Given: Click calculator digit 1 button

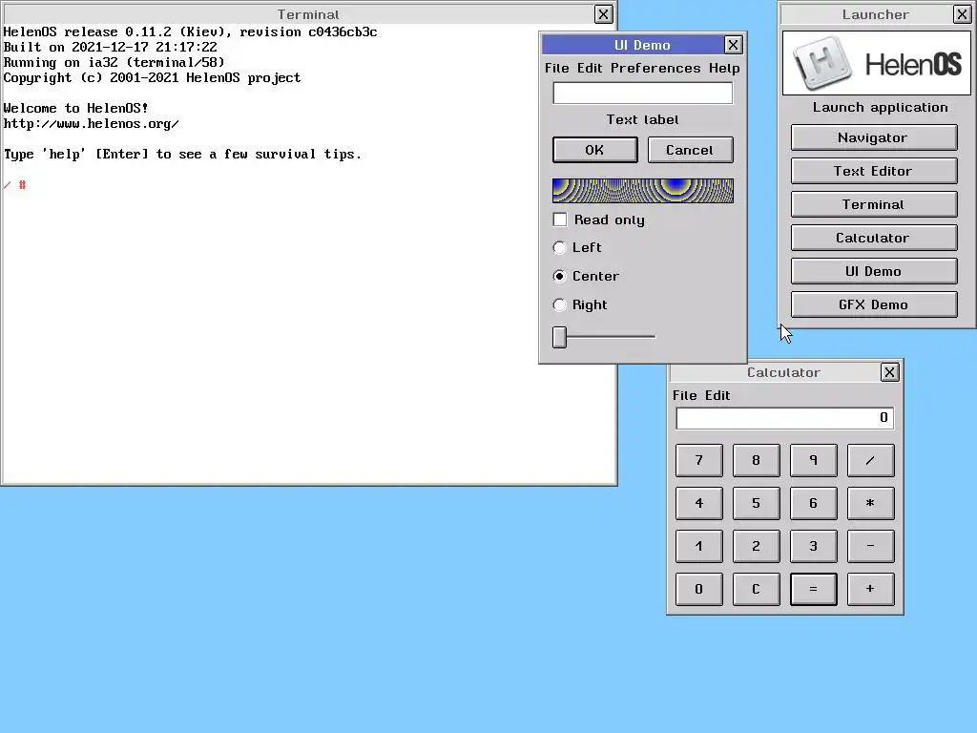Looking at the screenshot, I should pos(699,546).
